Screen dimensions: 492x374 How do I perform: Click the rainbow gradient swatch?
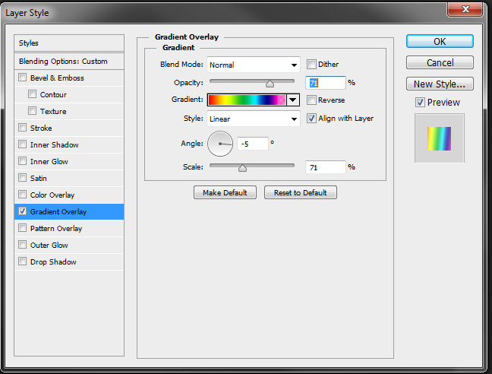pyautogui.click(x=247, y=100)
